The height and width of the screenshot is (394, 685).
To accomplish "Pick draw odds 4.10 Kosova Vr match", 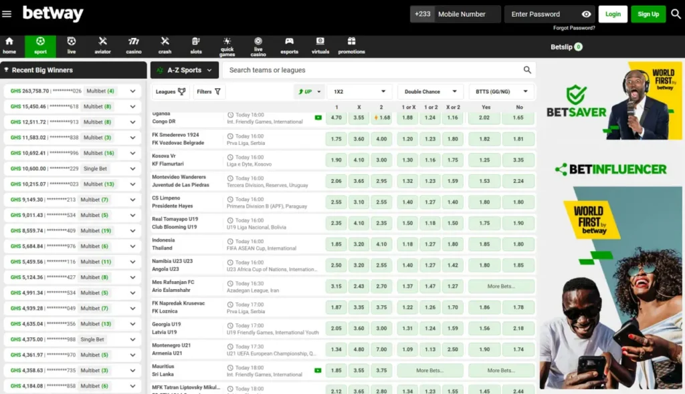I will (359, 160).
